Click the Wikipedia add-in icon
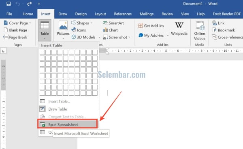Viewport: 243px width, 149px height. [x=179, y=25]
